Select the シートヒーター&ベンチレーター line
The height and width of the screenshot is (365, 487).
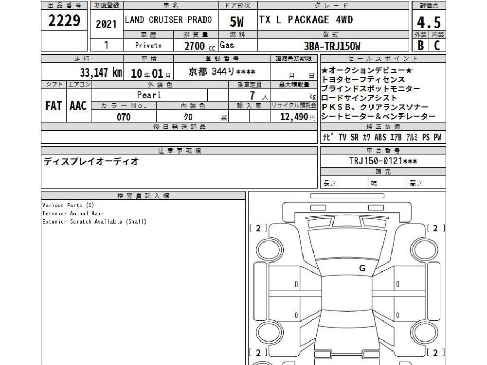pyautogui.click(x=379, y=116)
